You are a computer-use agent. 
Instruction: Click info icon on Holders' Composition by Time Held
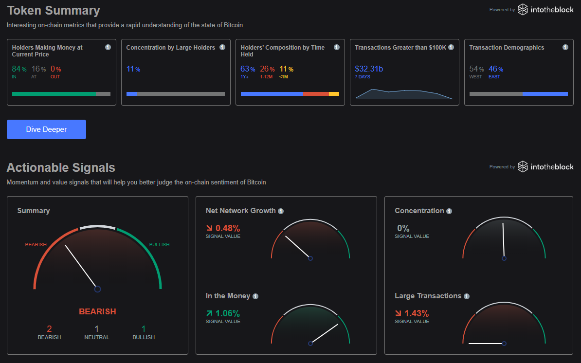(x=336, y=47)
